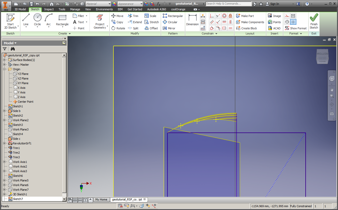Open the Model browser dropdown
The width and height of the screenshot is (338, 210).
coord(10,43)
